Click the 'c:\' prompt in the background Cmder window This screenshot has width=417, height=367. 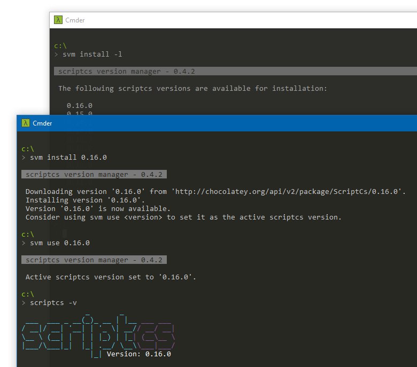pyautogui.click(x=60, y=46)
